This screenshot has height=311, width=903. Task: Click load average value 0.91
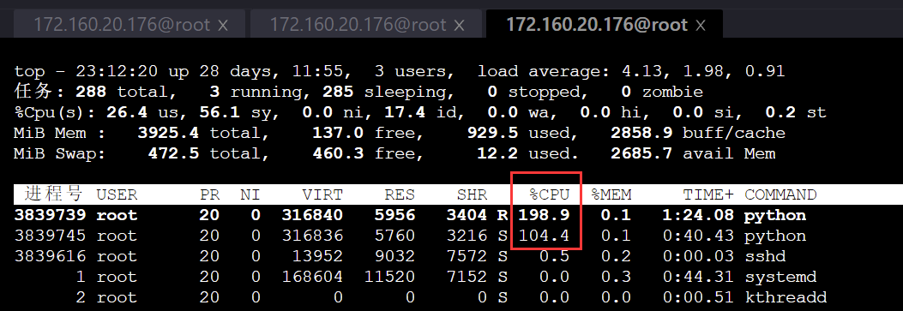tap(764, 71)
